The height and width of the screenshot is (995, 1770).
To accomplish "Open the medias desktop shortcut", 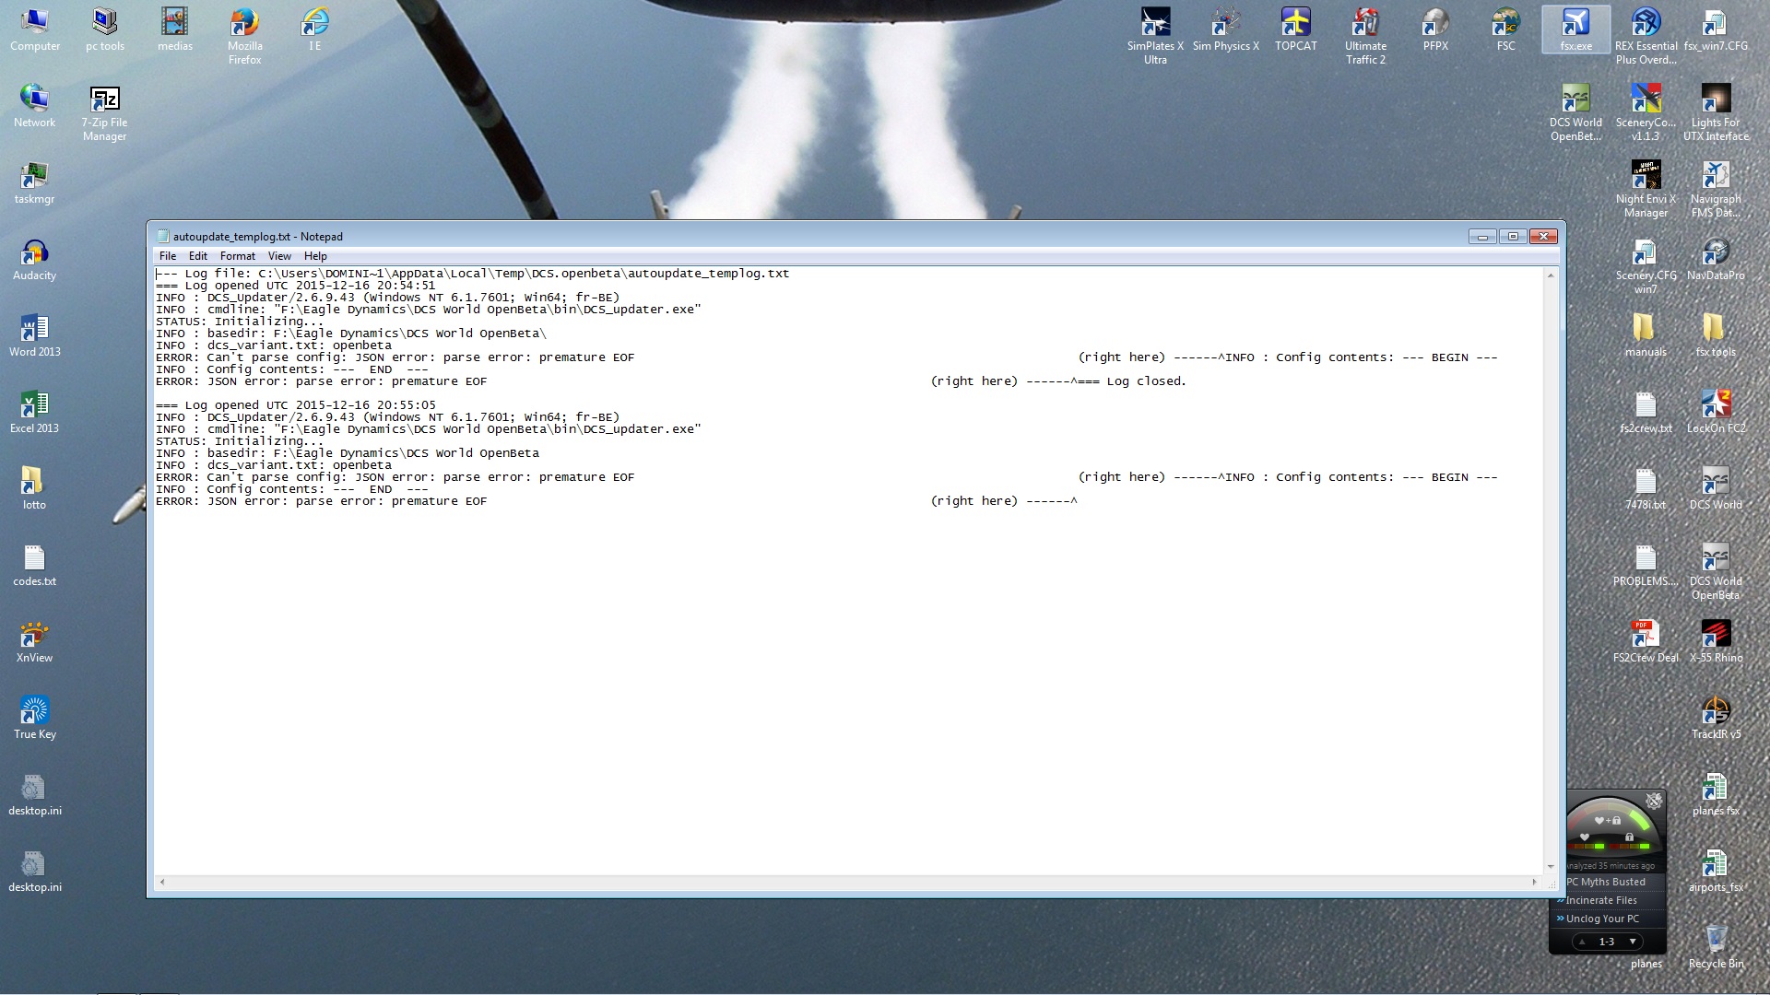I will [174, 29].
